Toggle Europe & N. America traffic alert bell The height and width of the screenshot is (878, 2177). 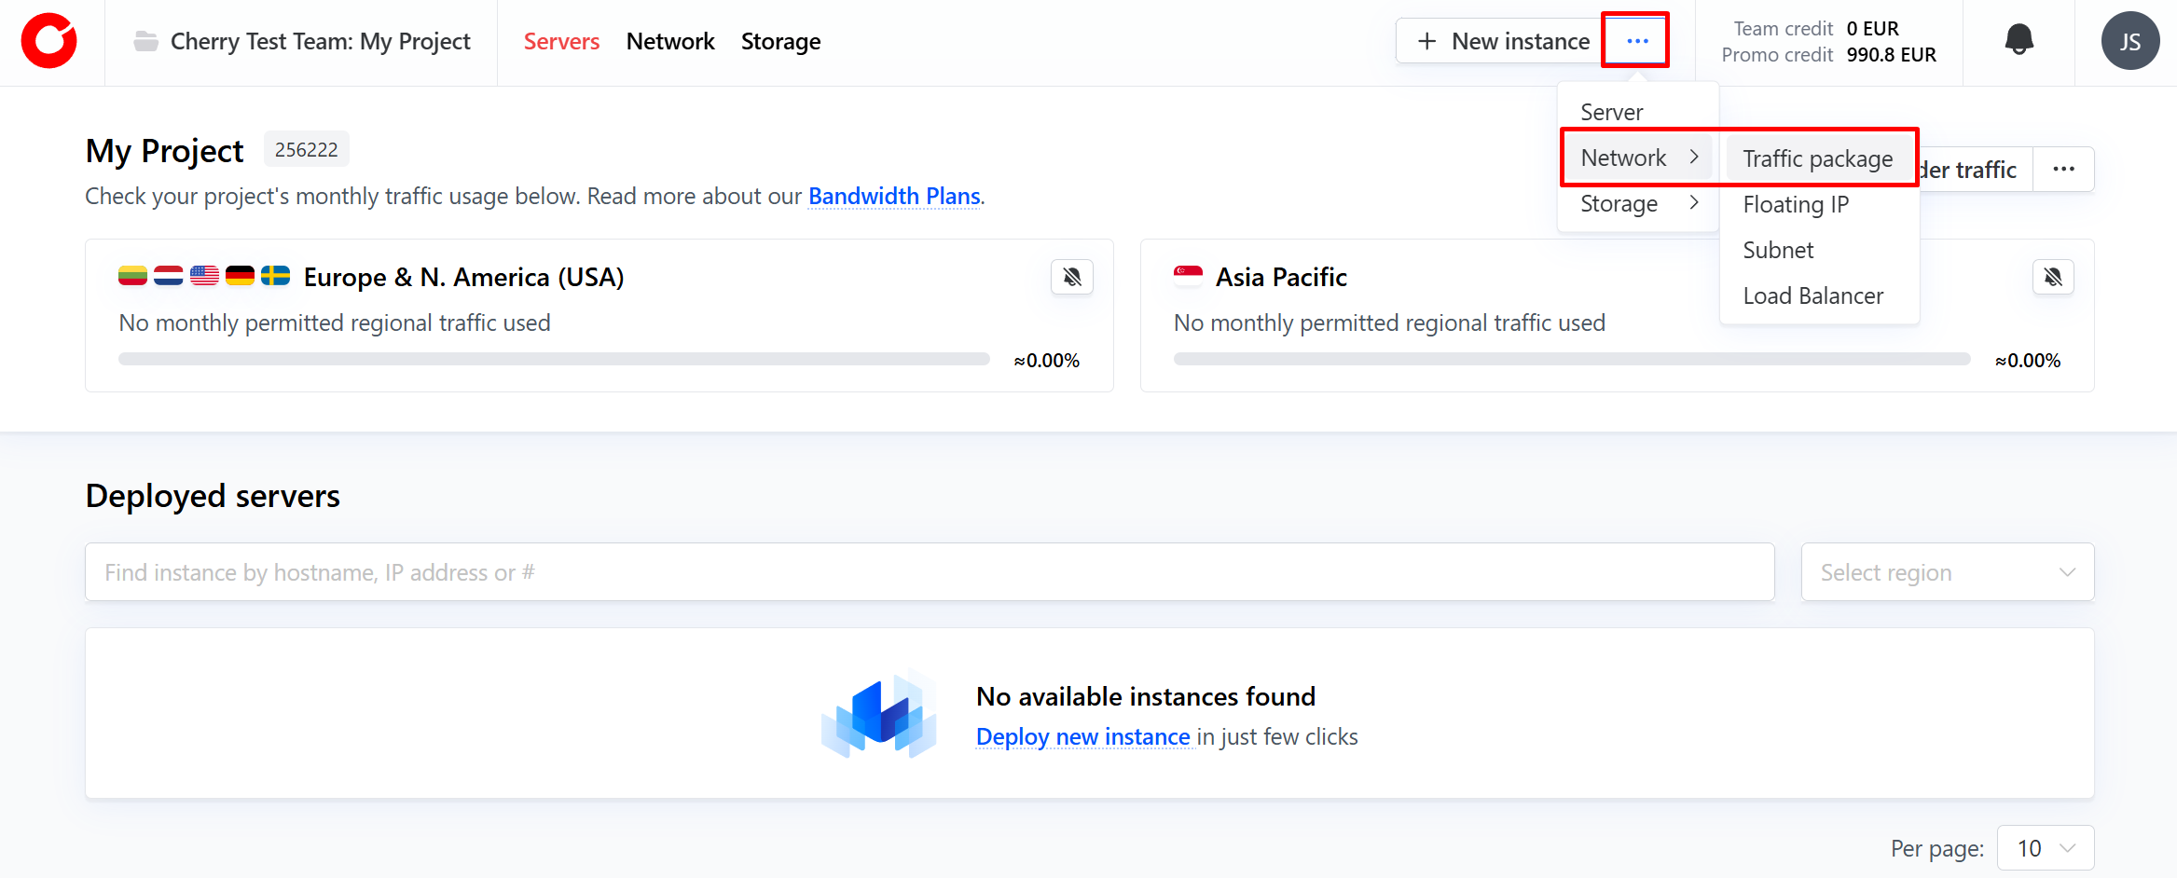pos(1072,277)
